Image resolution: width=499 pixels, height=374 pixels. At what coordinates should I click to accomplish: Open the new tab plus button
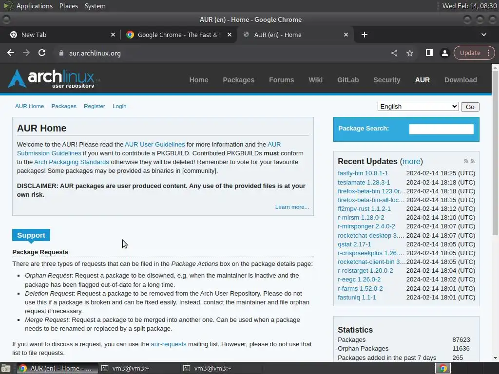coord(365,35)
